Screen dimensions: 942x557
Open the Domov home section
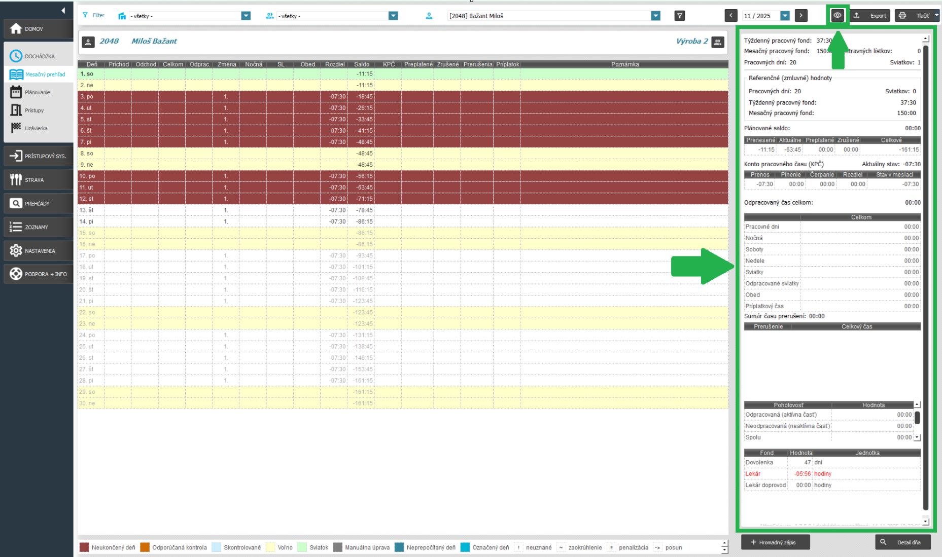click(x=38, y=29)
